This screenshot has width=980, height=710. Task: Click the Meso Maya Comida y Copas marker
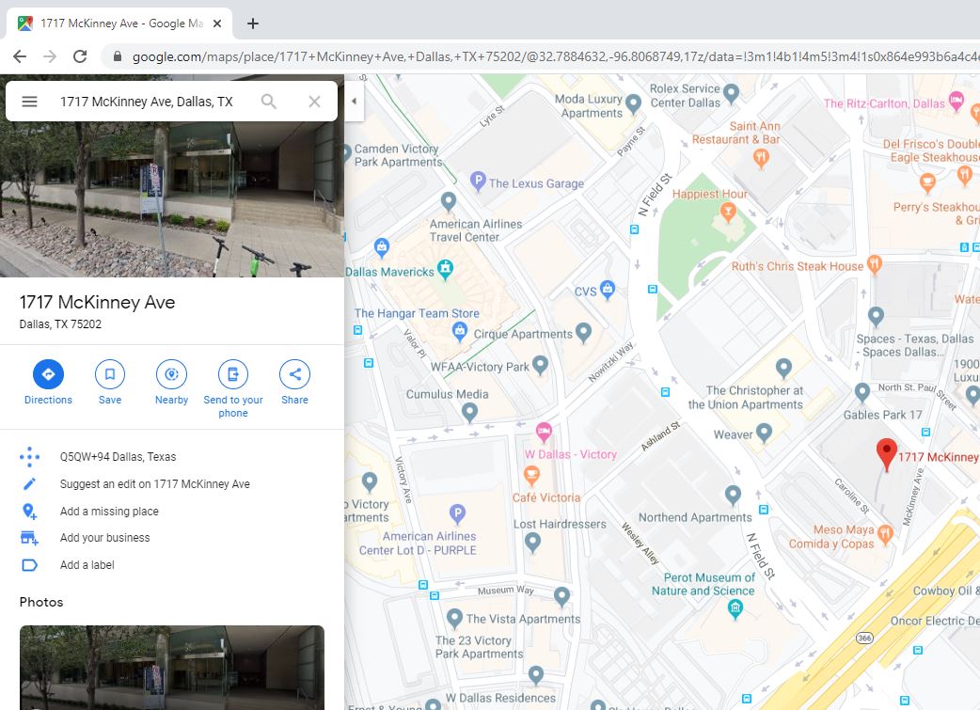tap(884, 534)
